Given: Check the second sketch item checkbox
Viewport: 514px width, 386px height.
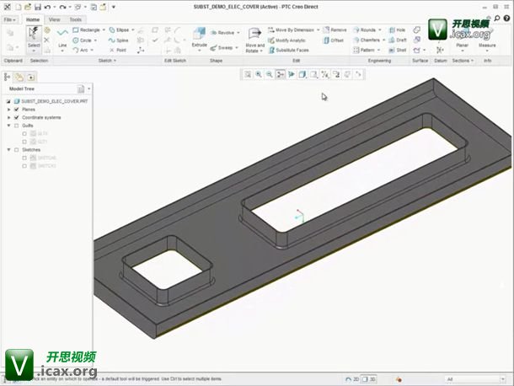Looking at the screenshot, I should click(x=24, y=166).
